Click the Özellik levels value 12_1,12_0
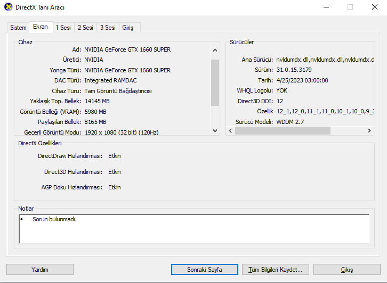The height and width of the screenshot is (283, 387). (325, 111)
